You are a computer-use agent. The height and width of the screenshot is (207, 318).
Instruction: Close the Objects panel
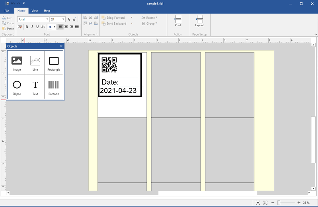(61, 46)
